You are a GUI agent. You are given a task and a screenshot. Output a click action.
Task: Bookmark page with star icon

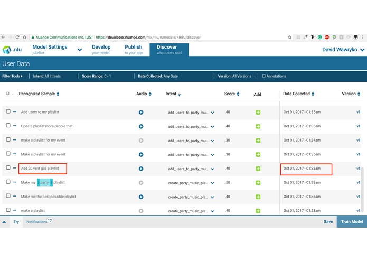tap(290, 37)
